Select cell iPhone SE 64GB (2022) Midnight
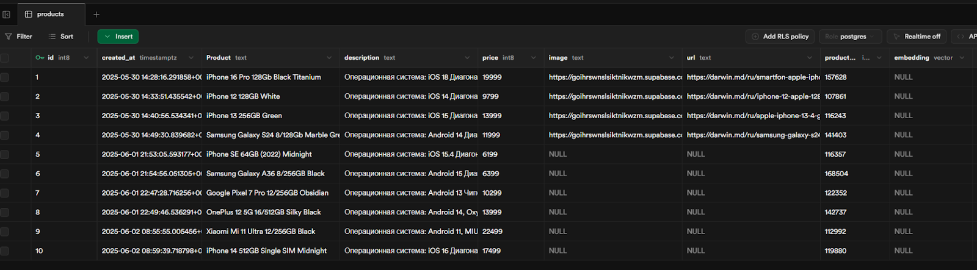 [271, 154]
